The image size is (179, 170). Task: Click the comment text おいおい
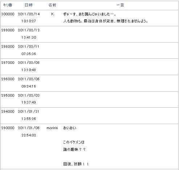70,128
